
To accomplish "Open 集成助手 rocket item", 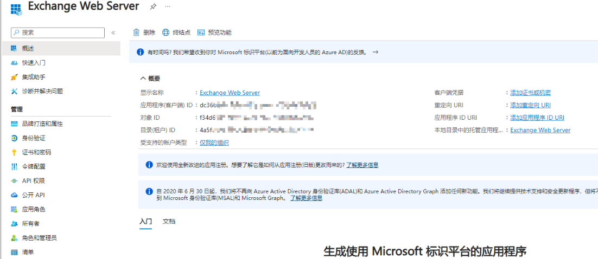I will 33,77.
